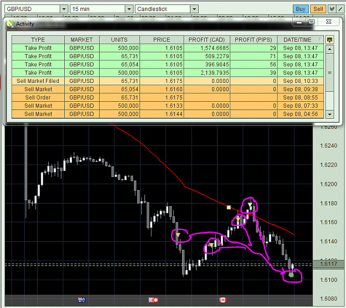Click the Buy button

tap(300, 9)
